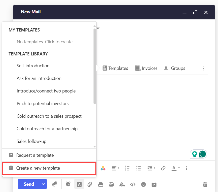The height and width of the screenshot is (192, 218).
Task: Open more options next to Groups
Action: [x=203, y=68]
